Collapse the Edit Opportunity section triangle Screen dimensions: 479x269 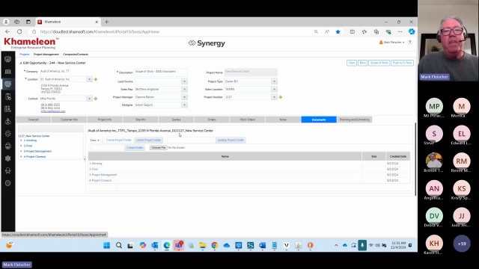[x=21, y=63]
